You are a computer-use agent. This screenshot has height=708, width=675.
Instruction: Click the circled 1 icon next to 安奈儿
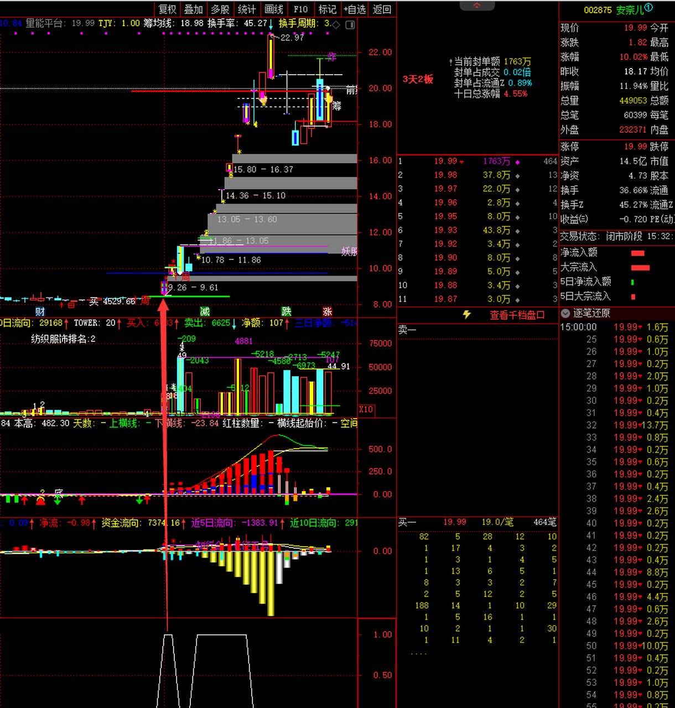[648, 8]
